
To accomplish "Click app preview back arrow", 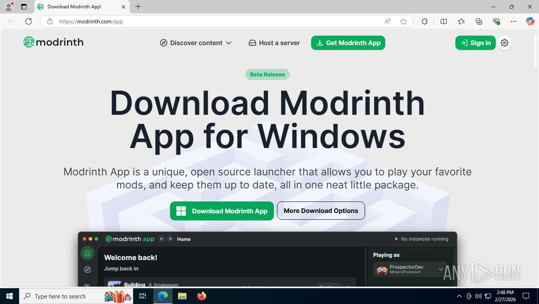I will click(162, 239).
